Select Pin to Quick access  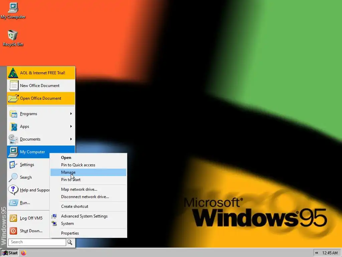point(88,165)
